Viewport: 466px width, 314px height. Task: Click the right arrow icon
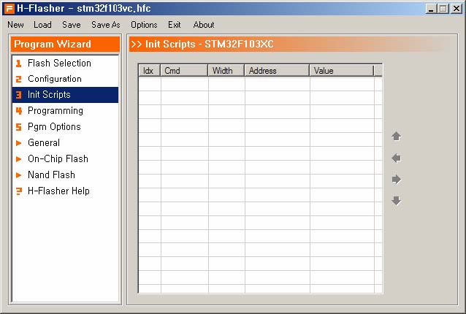coord(397,180)
